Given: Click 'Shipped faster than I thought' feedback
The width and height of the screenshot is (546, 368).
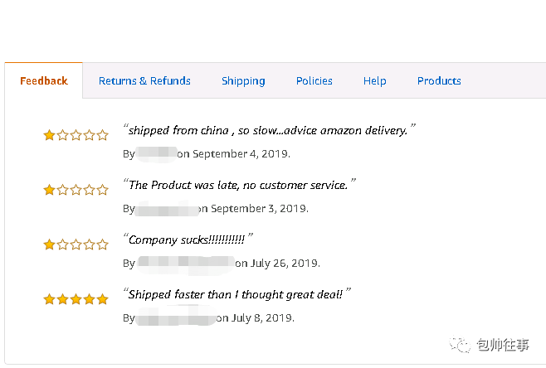Looking at the screenshot, I should click(236, 294).
